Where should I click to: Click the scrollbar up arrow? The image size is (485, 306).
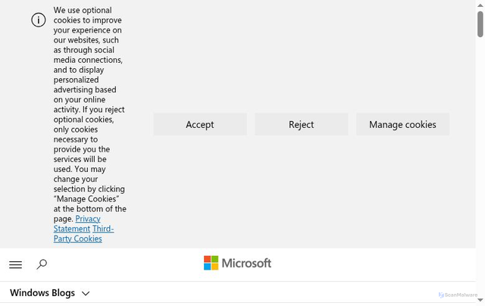click(x=480, y=5)
